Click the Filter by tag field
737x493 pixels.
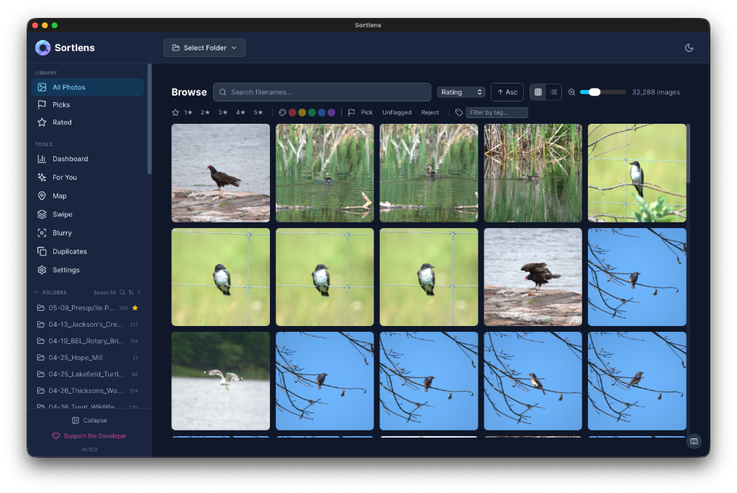coord(497,112)
